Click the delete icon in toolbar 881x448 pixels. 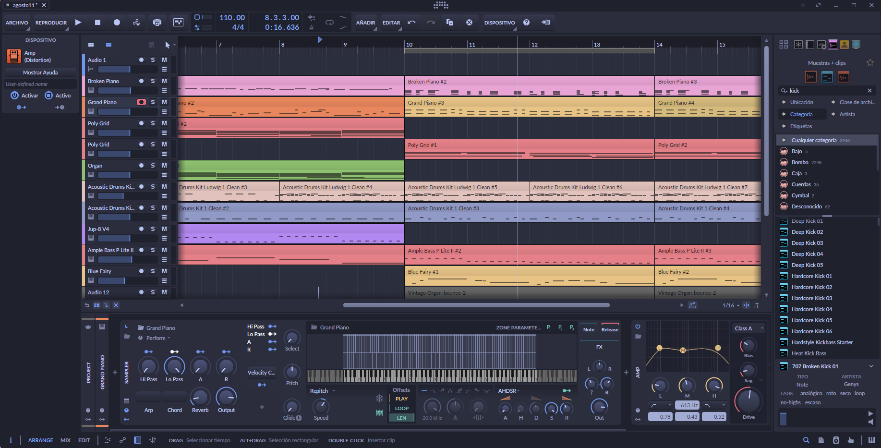(x=469, y=22)
